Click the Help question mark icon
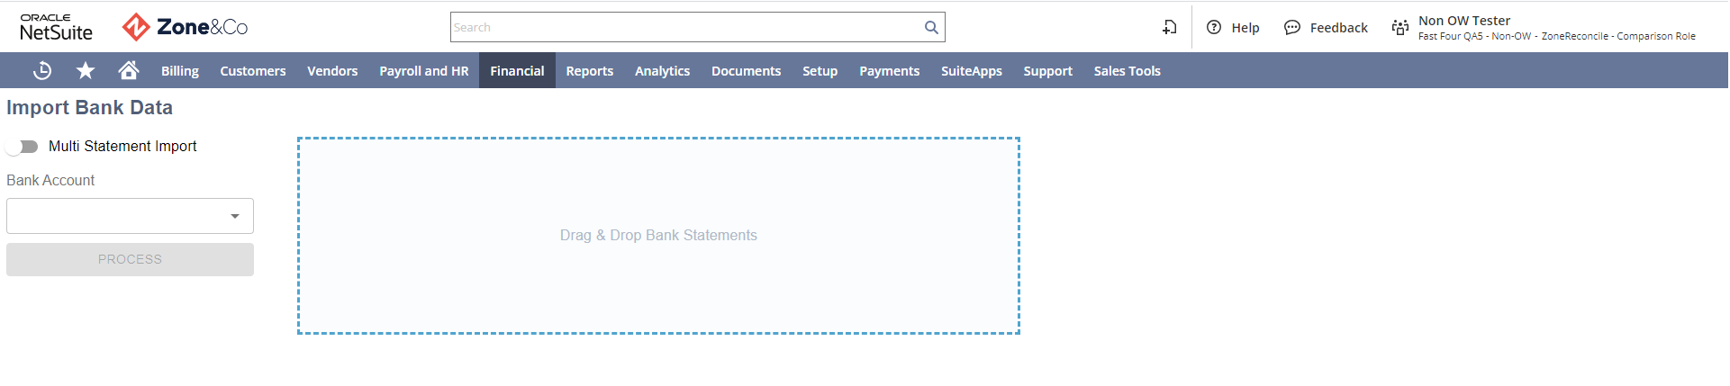Screen dimensions: 1730x386 point(1214,27)
